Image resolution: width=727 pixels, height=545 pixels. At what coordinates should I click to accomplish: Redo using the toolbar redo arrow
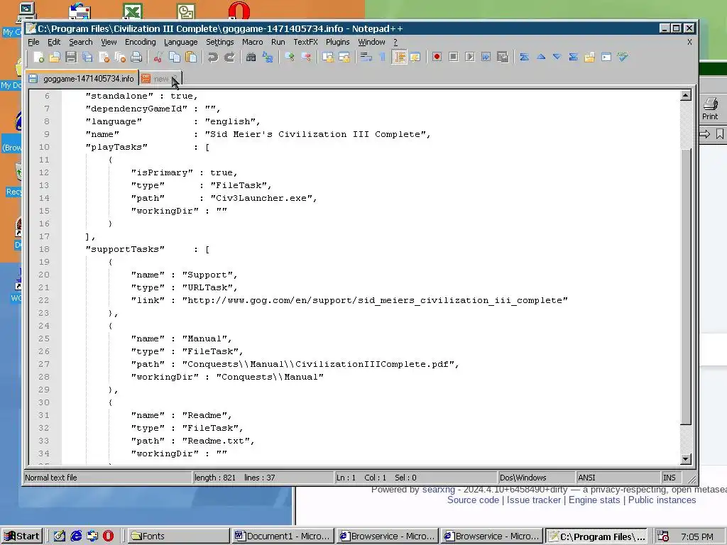[x=229, y=57]
